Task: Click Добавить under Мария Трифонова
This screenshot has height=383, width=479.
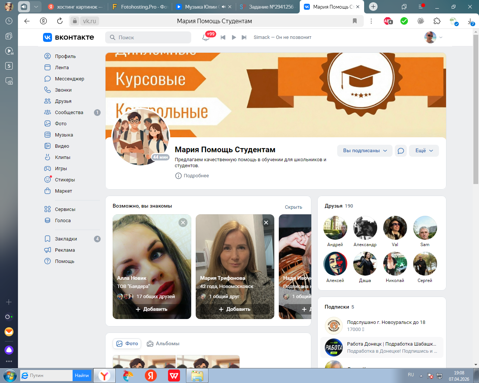Action: (235, 309)
